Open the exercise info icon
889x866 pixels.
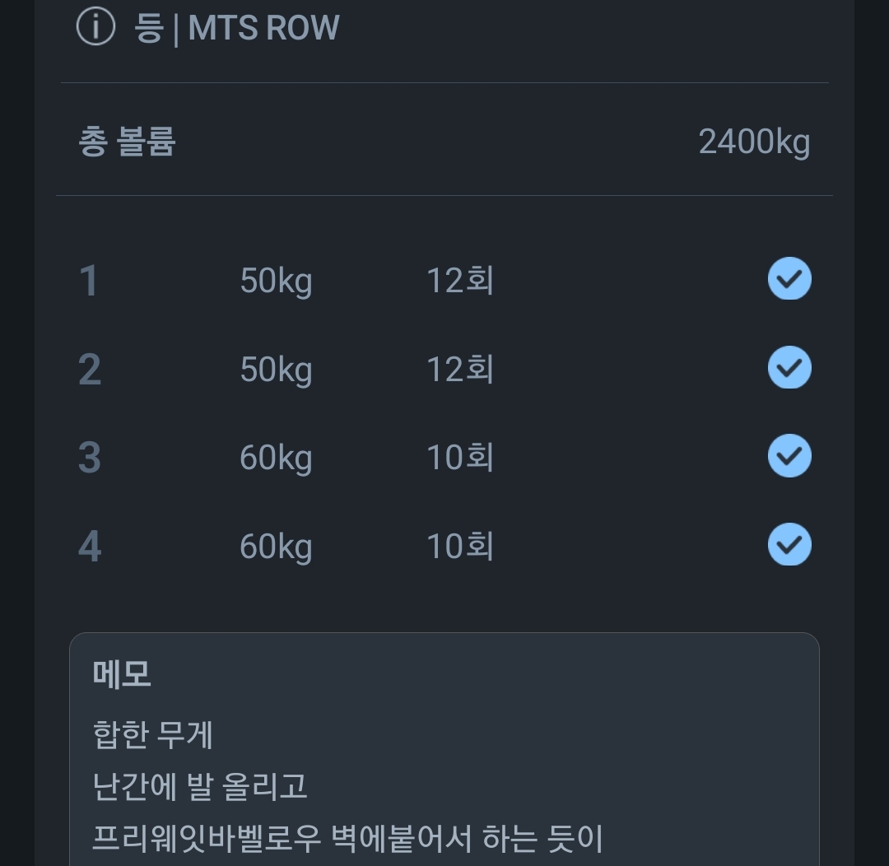(96, 27)
